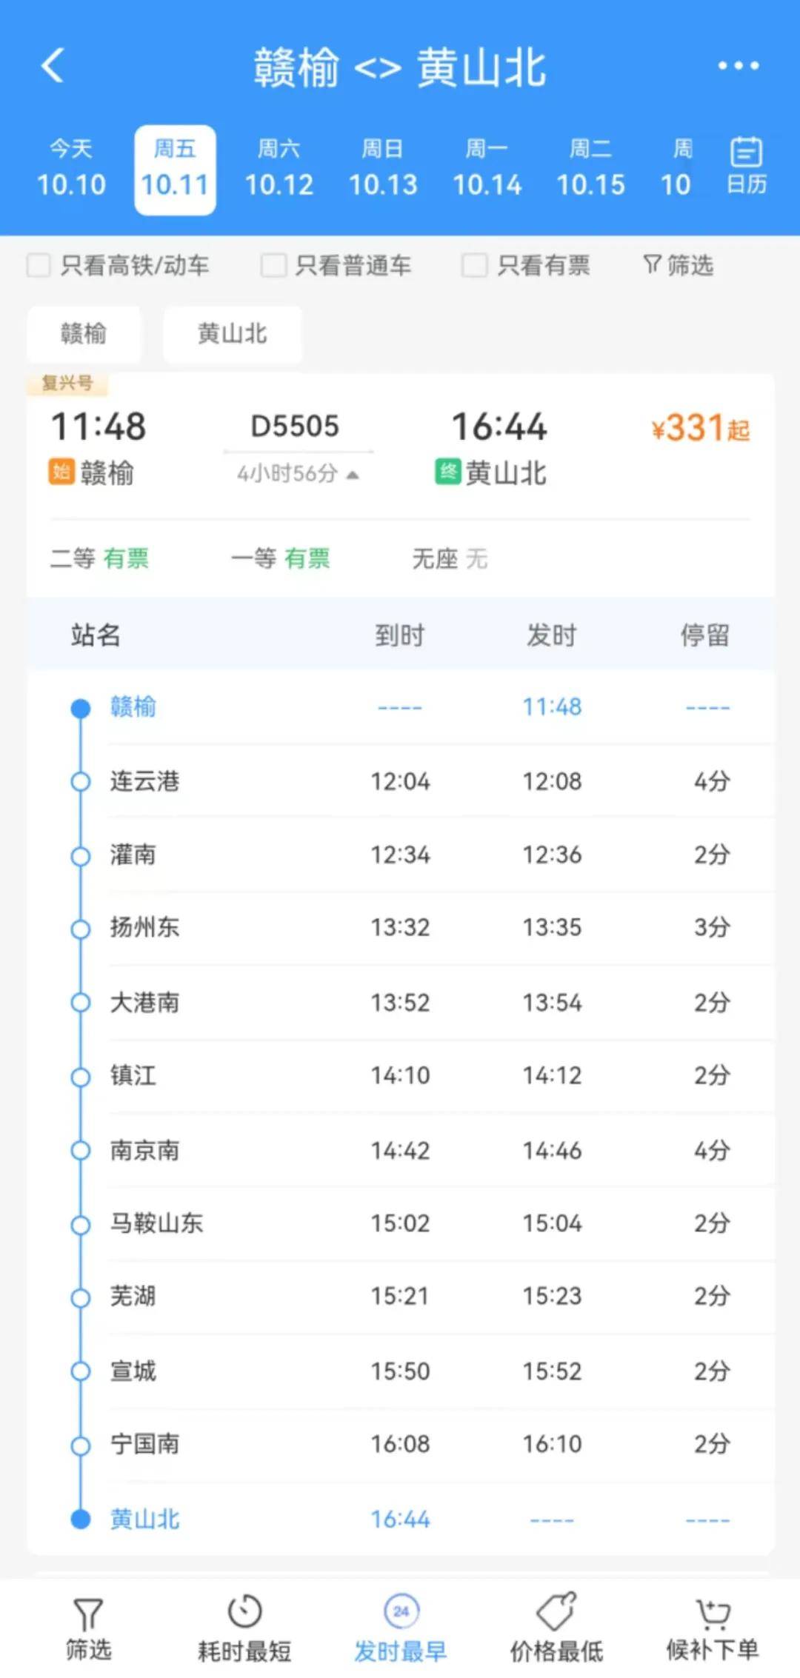Open the three-dot more options menu

tap(738, 66)
